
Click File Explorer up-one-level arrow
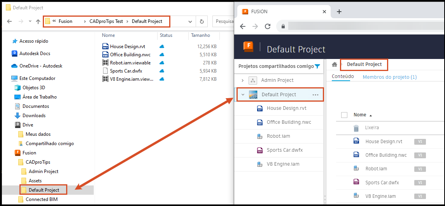(38, 21)
